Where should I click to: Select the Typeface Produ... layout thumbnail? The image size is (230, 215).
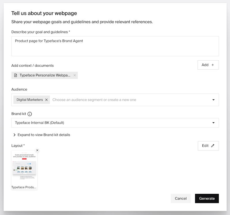(x=24, y=170)
